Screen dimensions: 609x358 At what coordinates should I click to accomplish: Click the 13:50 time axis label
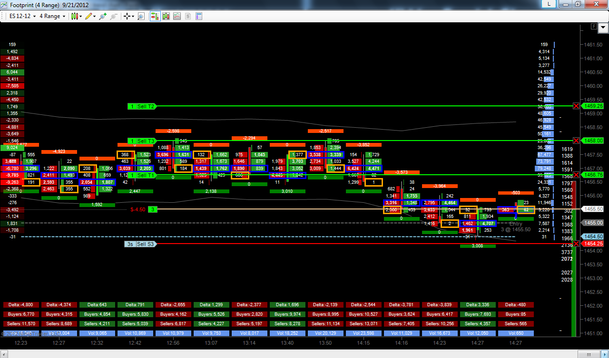coord(325,342)
